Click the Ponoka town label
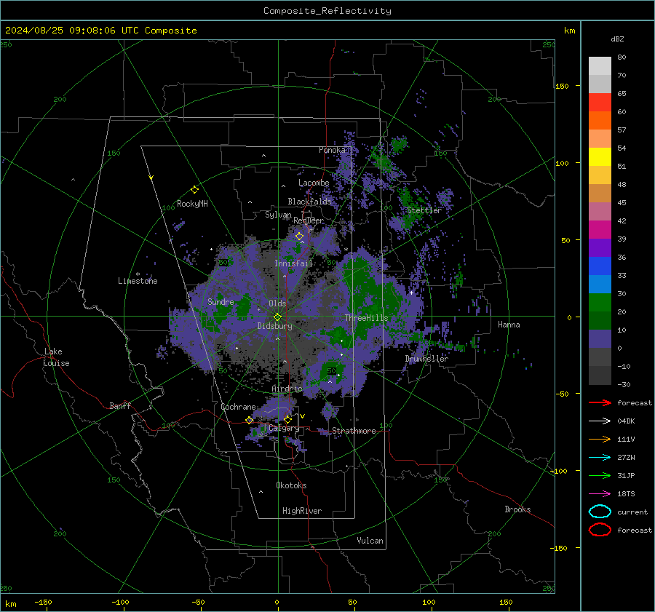The width and height of the screenshot is (655, 612). point(332,150)
